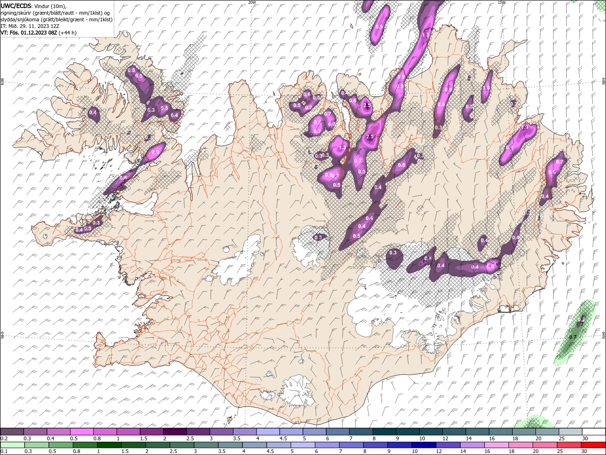Viewport: 606px width, 455px height.
Task: Click the green rain patch at the bottom edge
Action: coord(535,422)
